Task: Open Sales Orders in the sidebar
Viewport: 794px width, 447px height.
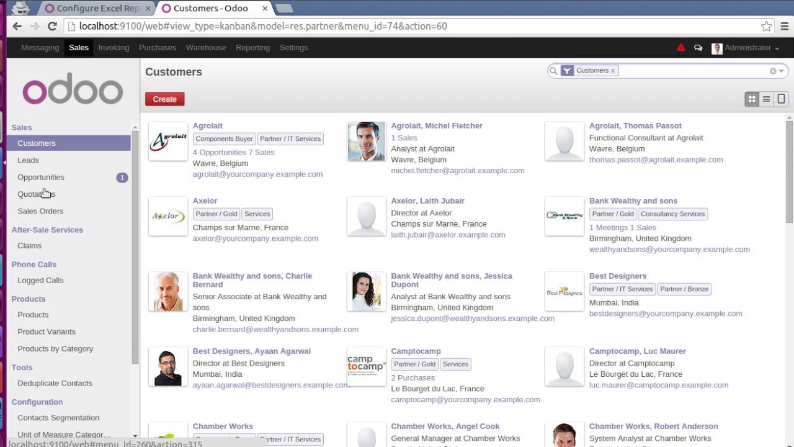Action: coord(40,211)
